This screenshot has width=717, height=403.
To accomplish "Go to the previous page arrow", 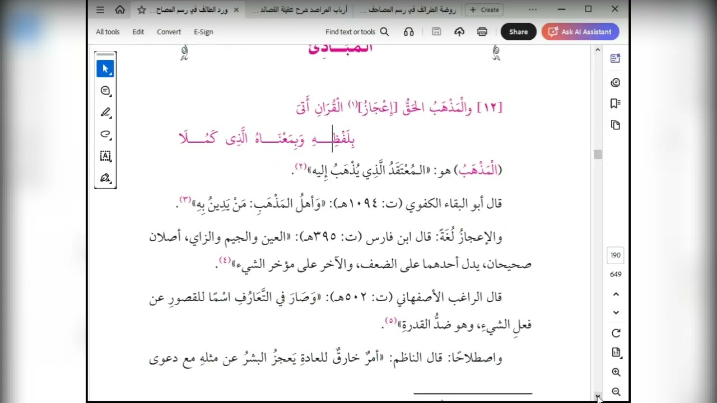I will (x=616, y=294).
